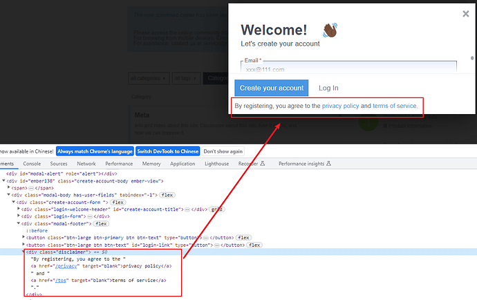Click ellipsis inside login-welcome-header div
Image resolution: width=477 pixels, height=300 pixels.
187,209
